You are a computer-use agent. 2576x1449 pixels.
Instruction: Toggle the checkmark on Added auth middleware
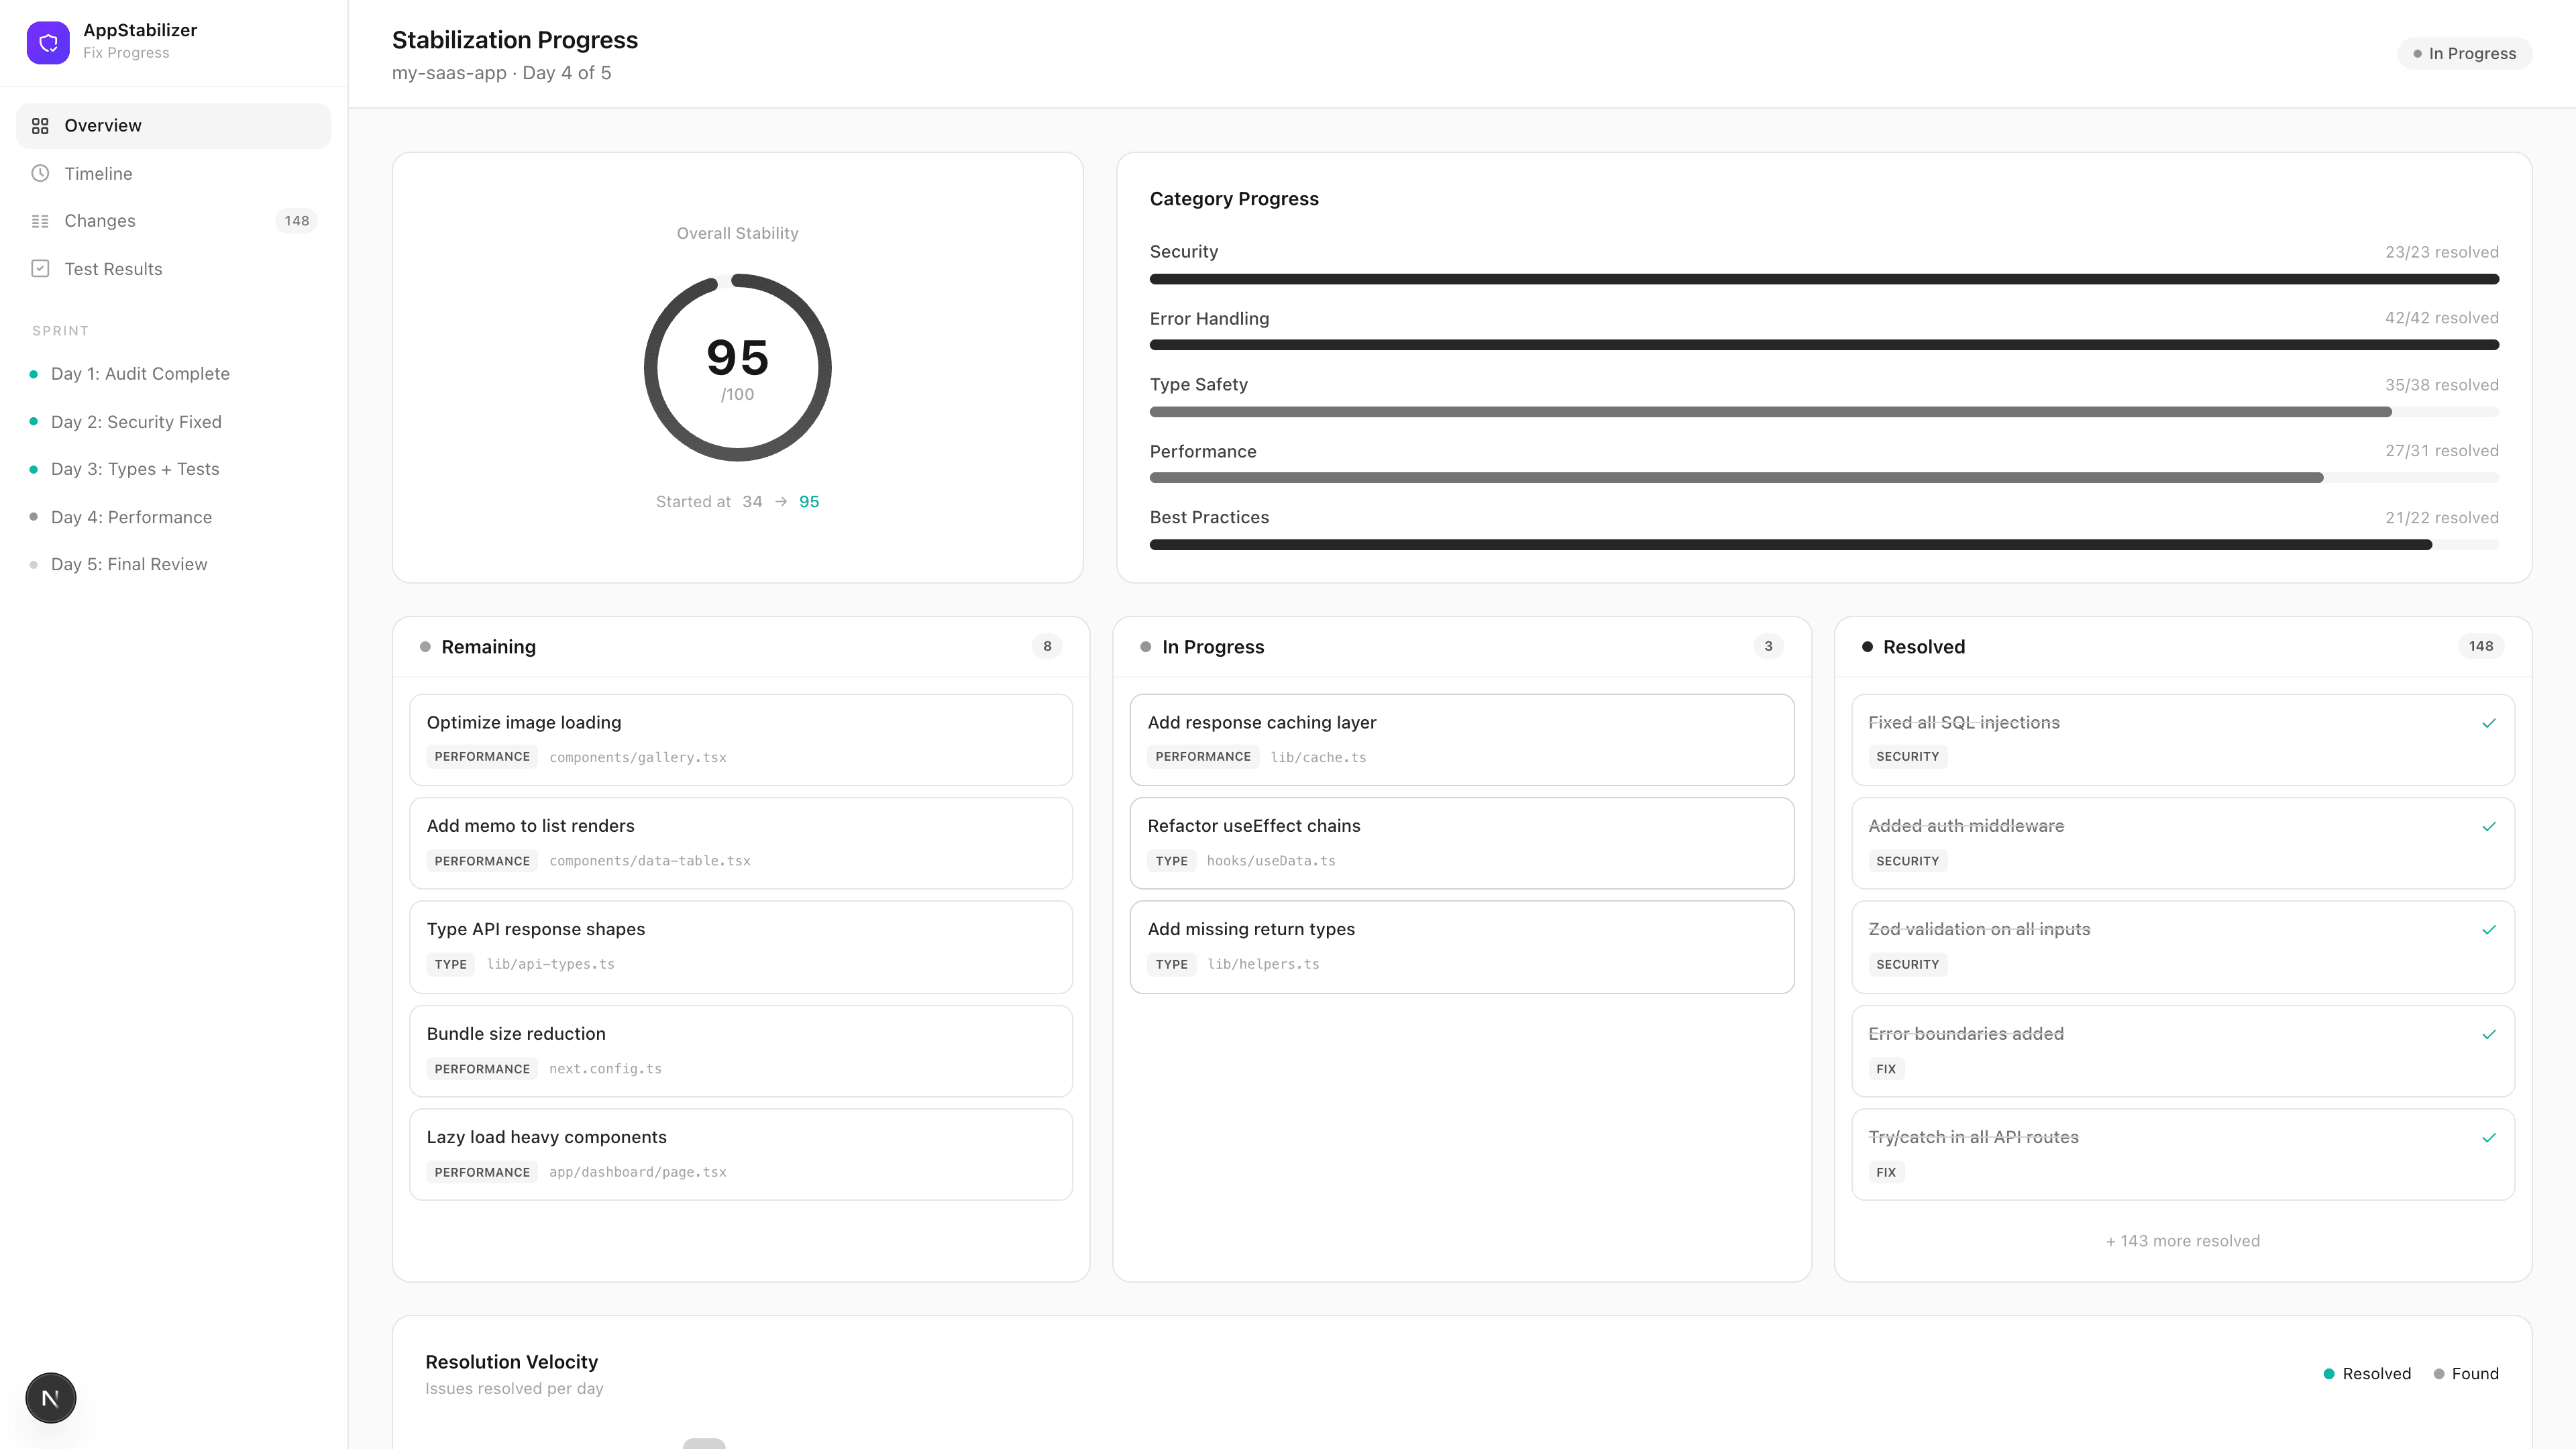point(2490,826)
